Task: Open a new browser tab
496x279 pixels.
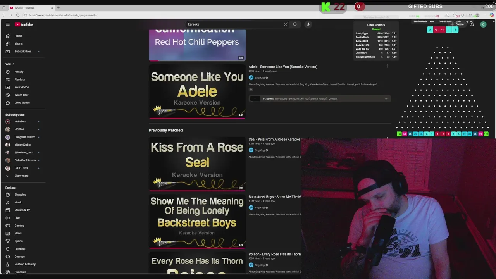Action: coord(59,8)
